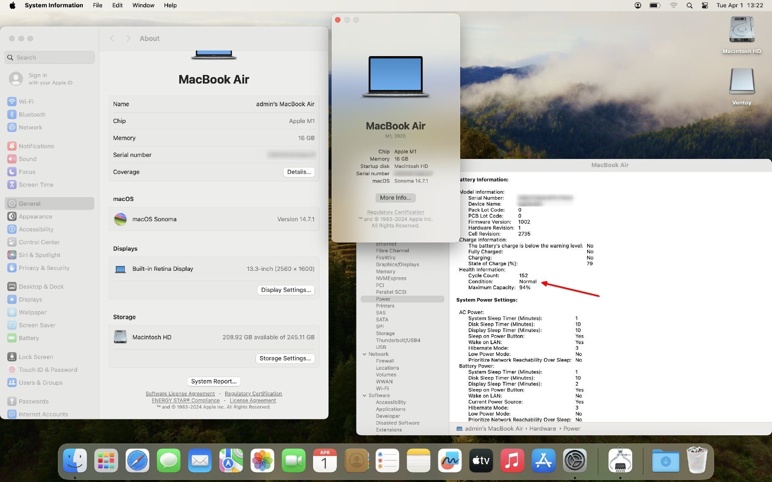Click Coverage Details button

click(299, 172)
